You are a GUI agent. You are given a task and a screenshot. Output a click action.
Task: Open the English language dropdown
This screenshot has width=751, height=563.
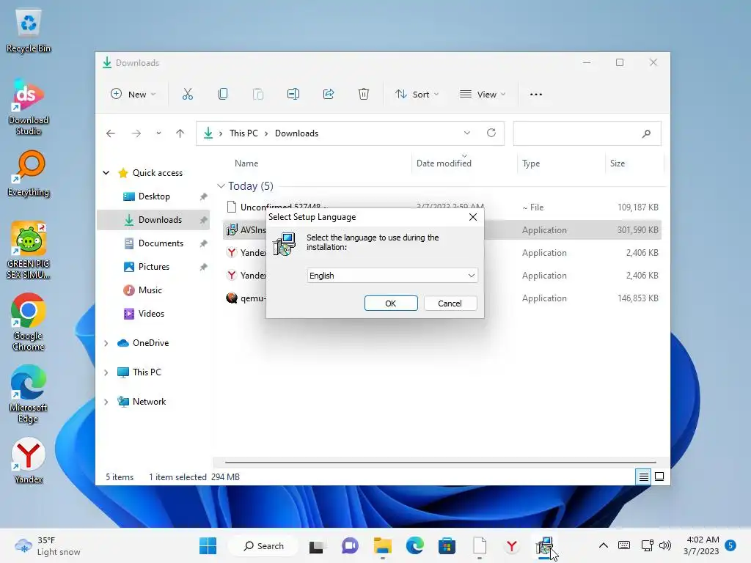pyautogui.click(x=392, y=276)
